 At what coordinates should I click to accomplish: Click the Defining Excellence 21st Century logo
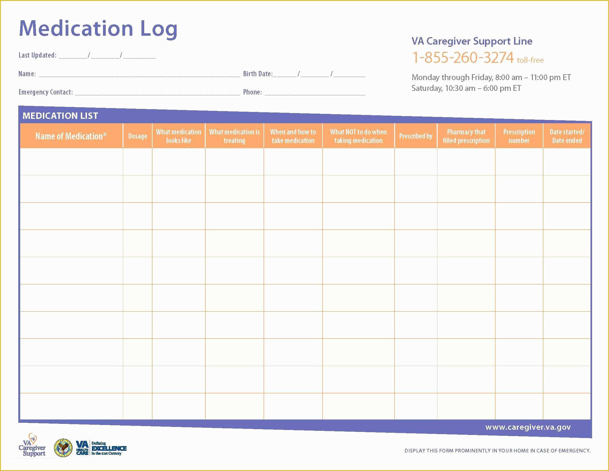coord(109,448)
